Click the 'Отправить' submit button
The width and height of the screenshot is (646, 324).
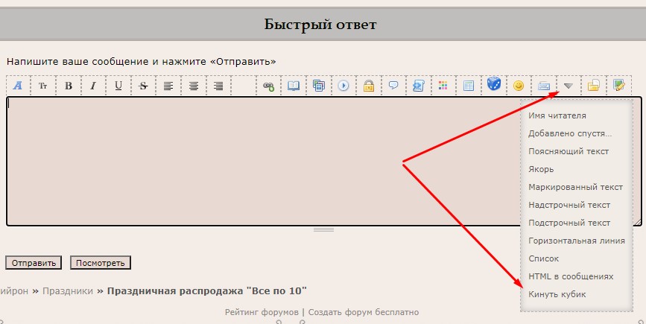click(x=34, y=263)
